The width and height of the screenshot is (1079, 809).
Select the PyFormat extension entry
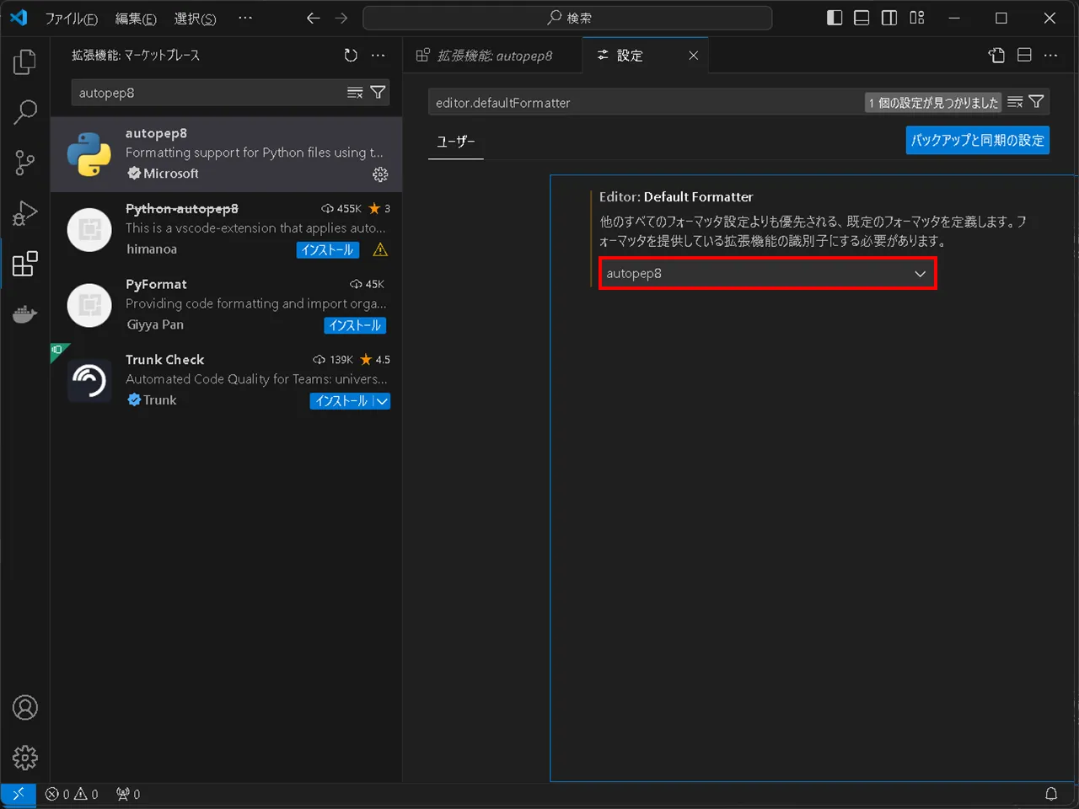pyautogui.click(x=226, y=305)
